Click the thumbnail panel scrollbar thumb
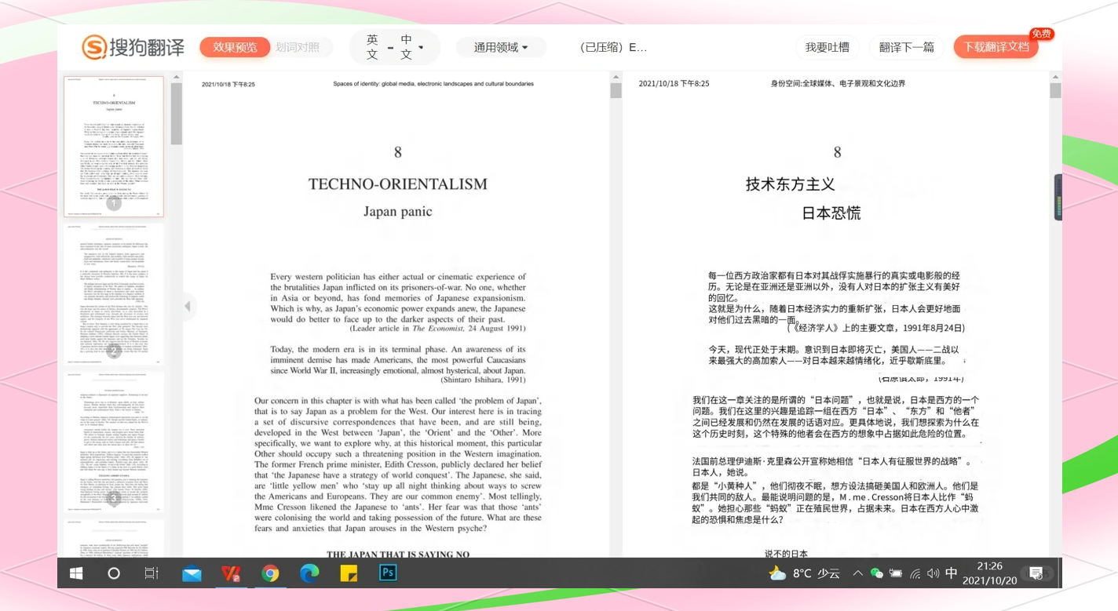Viewport: 1118px width, 611px height. click(177, 114)
